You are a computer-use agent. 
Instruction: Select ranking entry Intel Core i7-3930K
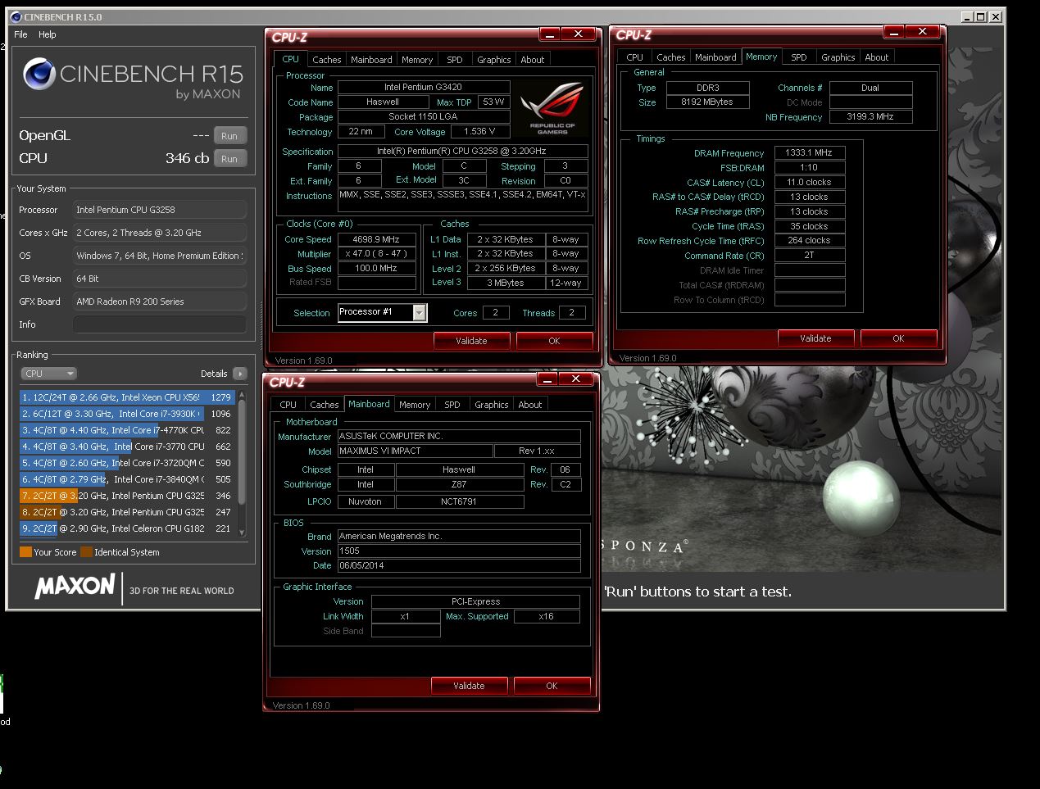click(x=127, y=414)
